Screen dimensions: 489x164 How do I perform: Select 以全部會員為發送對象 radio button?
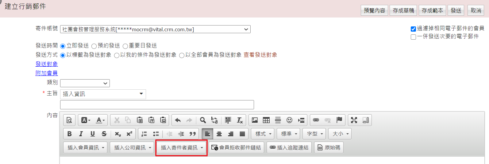pos(182,55)
